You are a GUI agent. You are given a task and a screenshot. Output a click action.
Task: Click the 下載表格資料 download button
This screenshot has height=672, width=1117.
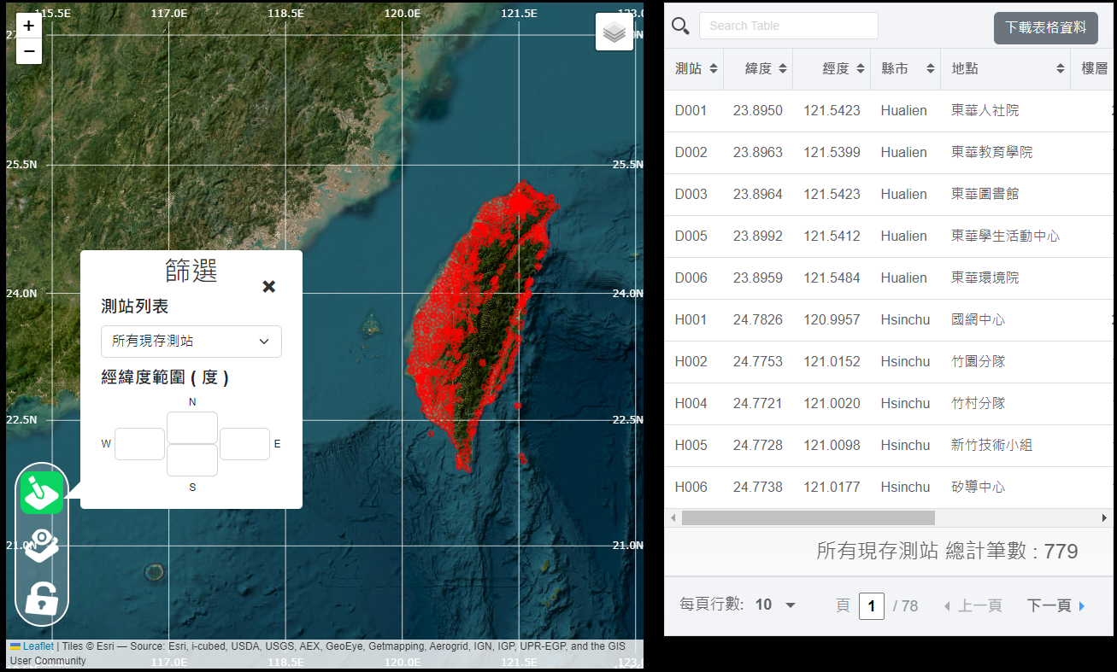coord(1045,27)
